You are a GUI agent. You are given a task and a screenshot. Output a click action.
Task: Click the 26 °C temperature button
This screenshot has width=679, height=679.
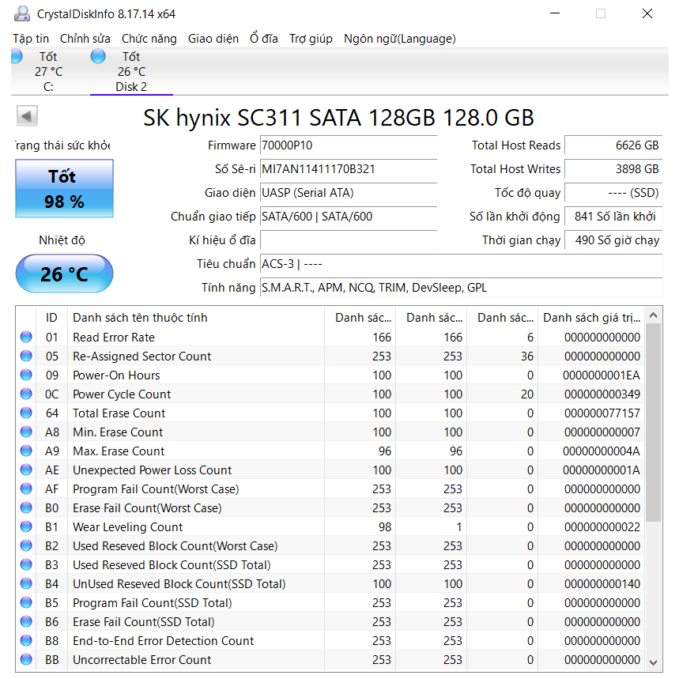[x=64, y=273]
